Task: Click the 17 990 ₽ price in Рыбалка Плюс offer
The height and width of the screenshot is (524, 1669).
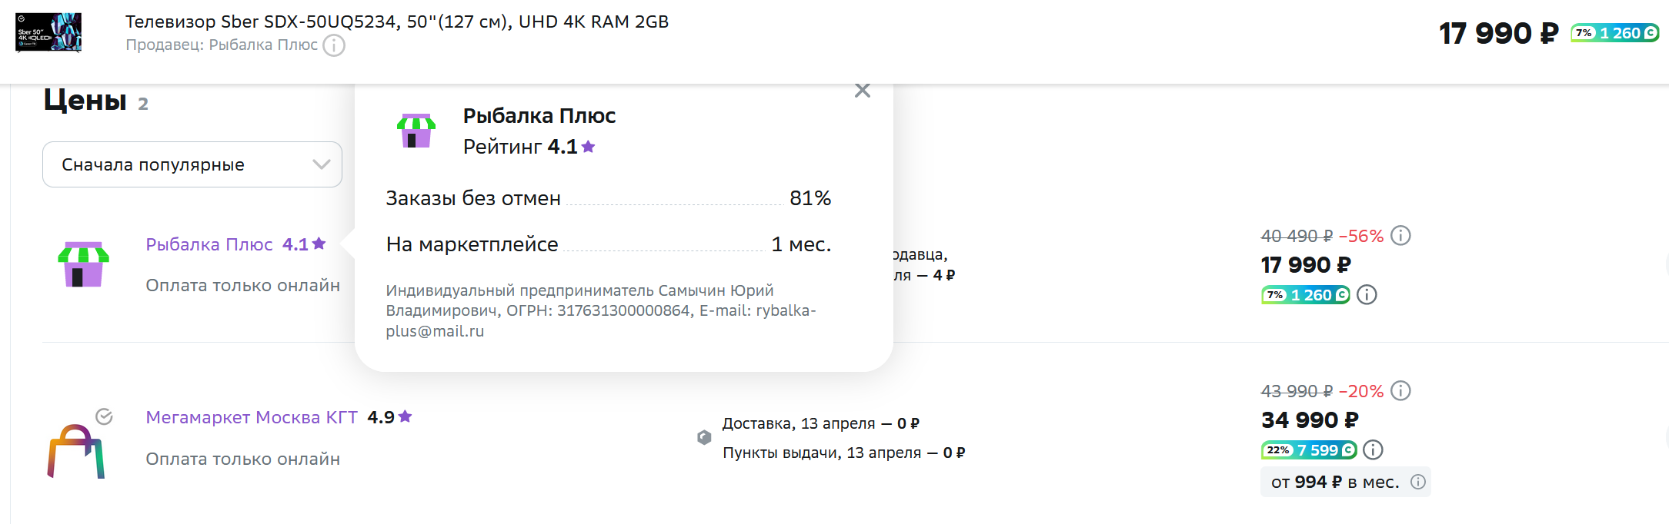Action: tap(1306, 265)
